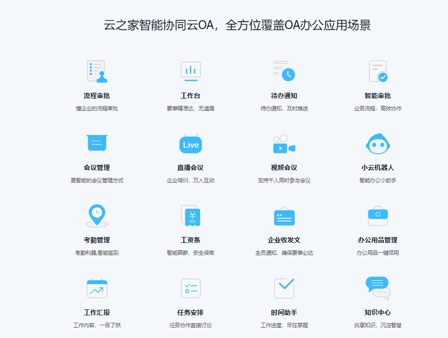This screenshot has height=338, width=448.
Task: Click the 考勤管理 location pin icon
Action: 97,216
